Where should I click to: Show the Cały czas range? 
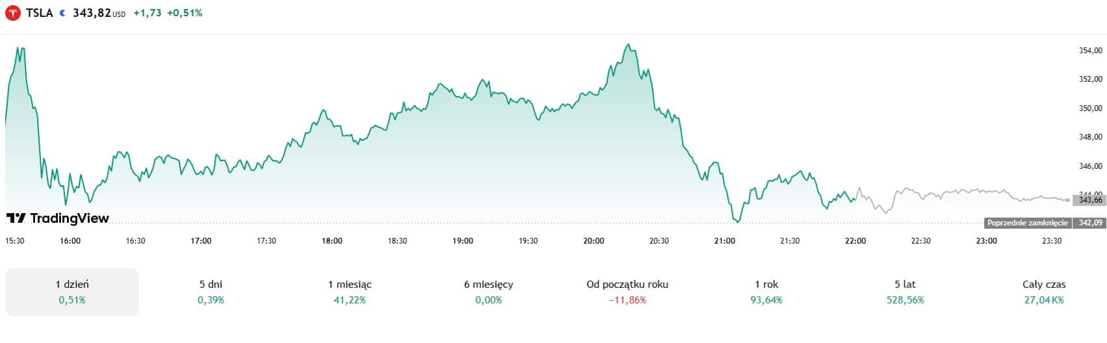coord(1044,292)
